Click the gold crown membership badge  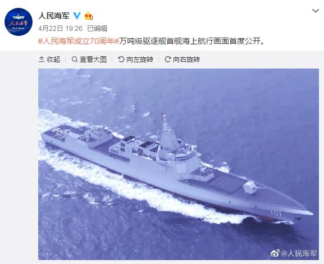[89, 16]
